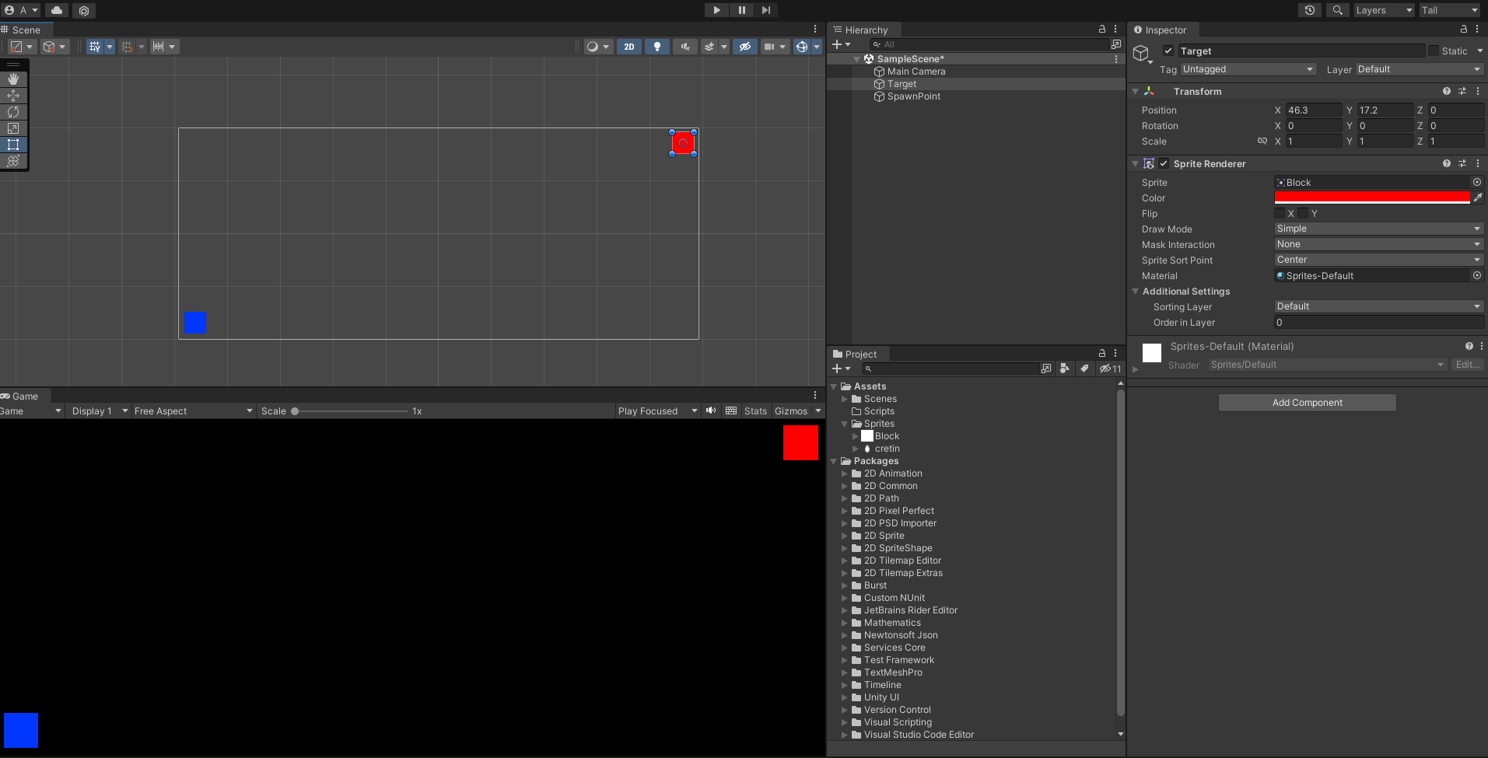
Task: Click the Play button
Action: (x=716, y=10)
